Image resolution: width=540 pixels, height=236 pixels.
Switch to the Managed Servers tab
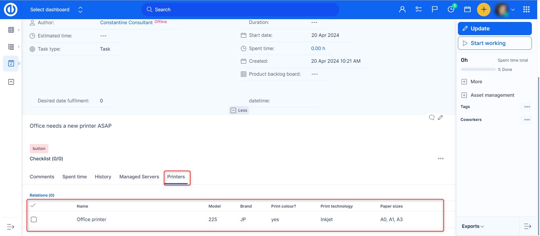point(139,177)
